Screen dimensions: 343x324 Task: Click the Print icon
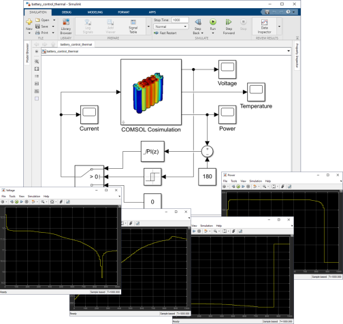37,33
